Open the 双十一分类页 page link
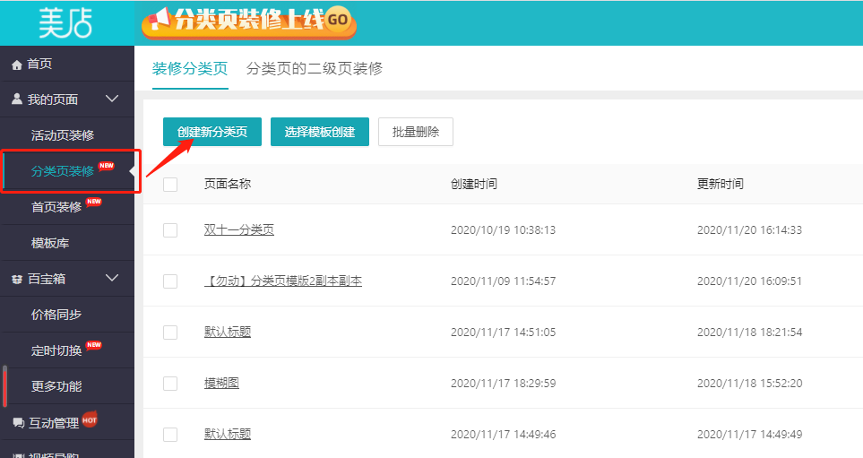This screenshot has width=863, height=458. pos(239,229)
